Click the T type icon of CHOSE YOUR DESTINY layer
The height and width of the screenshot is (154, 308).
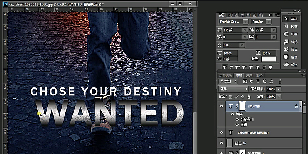pos(231,132)
